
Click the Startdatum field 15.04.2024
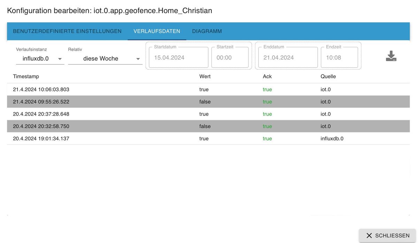click(178, 57)
